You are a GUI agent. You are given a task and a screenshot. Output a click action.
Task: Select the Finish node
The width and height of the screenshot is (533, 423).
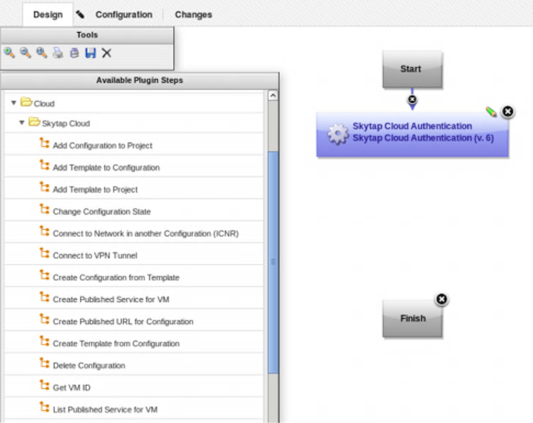click(x=413, y=319)
